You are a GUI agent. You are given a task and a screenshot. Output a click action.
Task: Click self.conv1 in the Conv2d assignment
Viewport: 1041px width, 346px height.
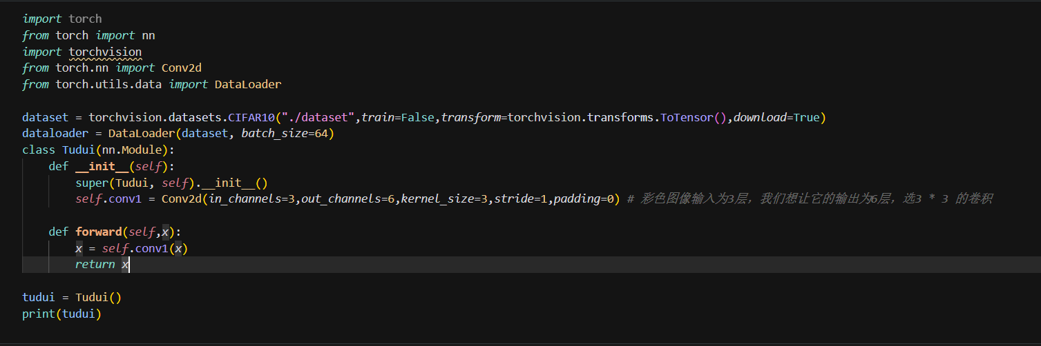(x=108, y=201)
